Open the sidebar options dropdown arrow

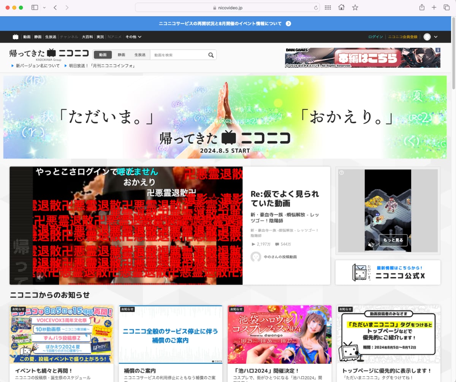44,8
